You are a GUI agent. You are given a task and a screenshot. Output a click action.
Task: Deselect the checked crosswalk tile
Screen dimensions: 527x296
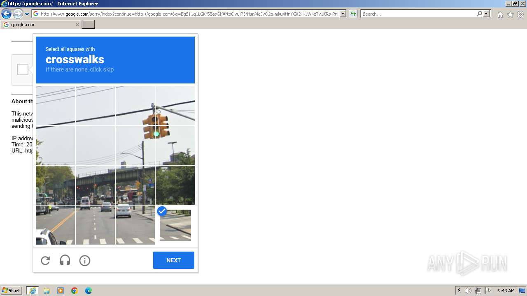point(175,225)
